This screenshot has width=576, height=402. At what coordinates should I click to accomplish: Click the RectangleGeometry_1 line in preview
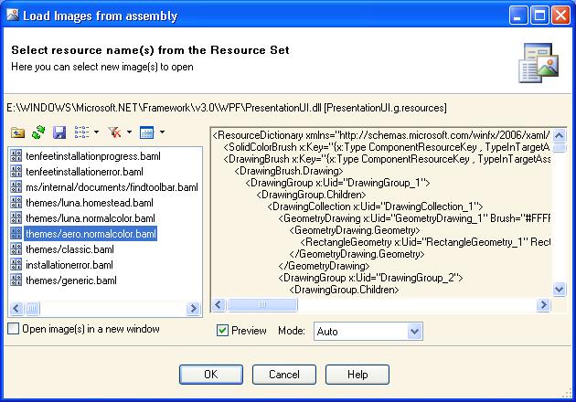click(425, 242)
